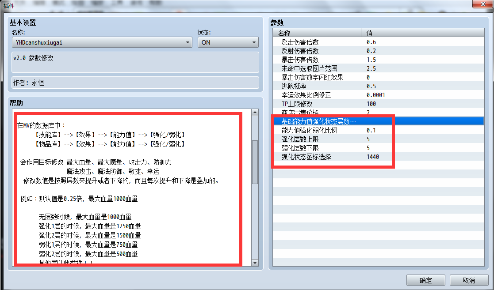Click the author field 作者: 永恒
Image resolution: width=494 pixels, height=290 pixels.
click(x=135, y=83)
